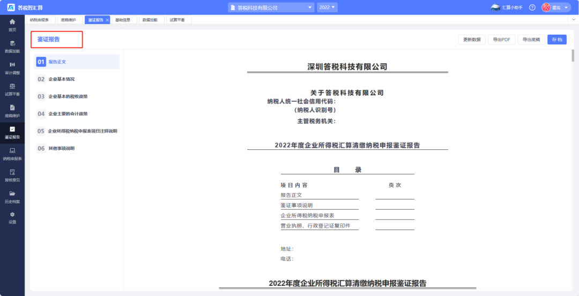579x296 pixels.
Task: Click the 更新数据 button
Action: [472, 40]
